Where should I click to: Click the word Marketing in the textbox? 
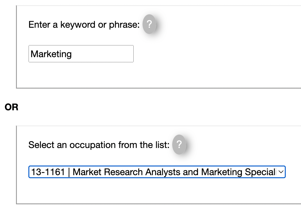(51, 54)
